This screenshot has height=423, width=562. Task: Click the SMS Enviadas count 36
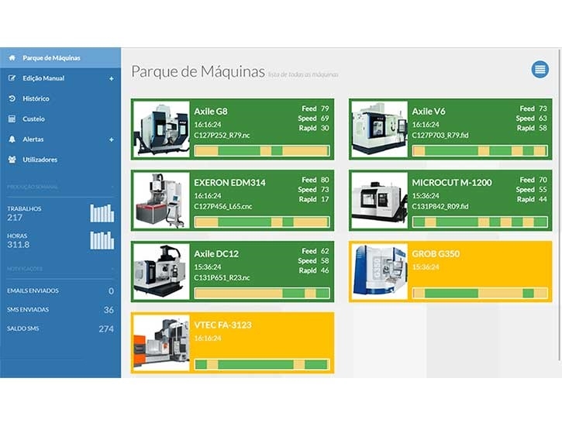click(109, 310)
